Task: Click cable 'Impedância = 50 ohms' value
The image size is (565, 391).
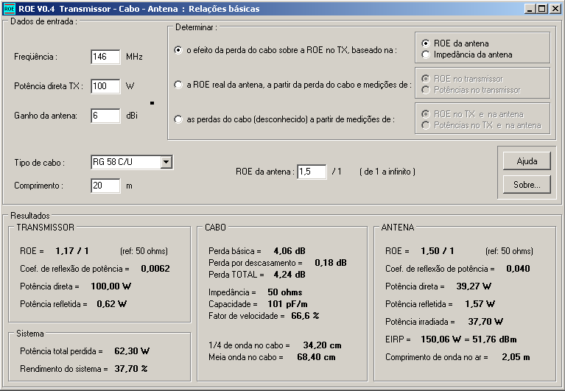Action: pyautogui.click(x=285, y=292)
